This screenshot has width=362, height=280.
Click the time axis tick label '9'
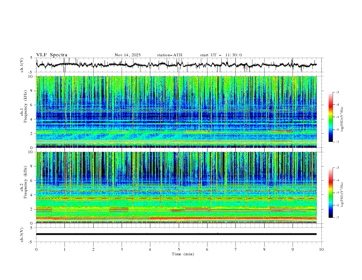(x=293, y=249)
